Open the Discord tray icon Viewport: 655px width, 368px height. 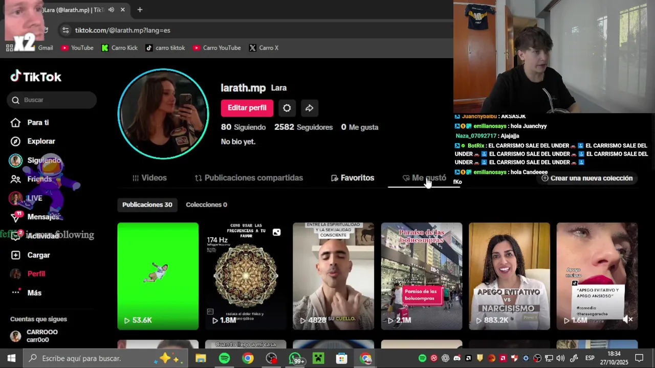(457, 358)
